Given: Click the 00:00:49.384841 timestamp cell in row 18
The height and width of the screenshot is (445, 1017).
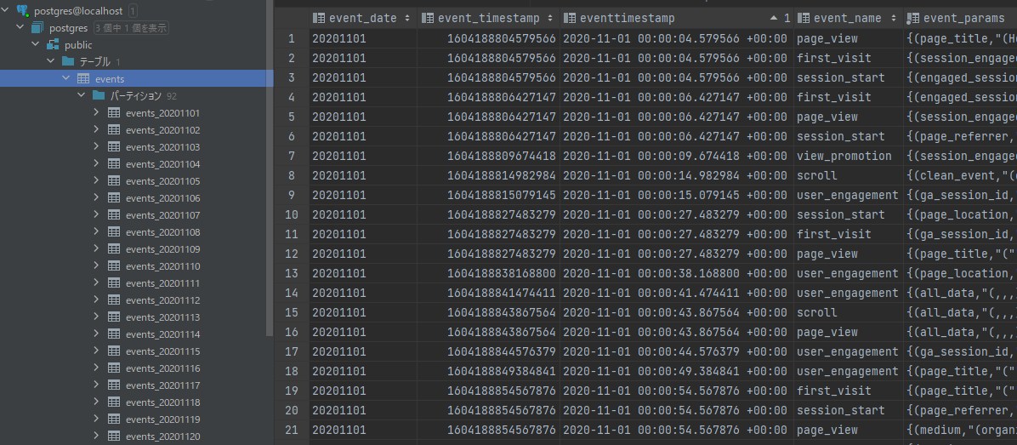Looking at the screenshot, I should tap(677, 371).
